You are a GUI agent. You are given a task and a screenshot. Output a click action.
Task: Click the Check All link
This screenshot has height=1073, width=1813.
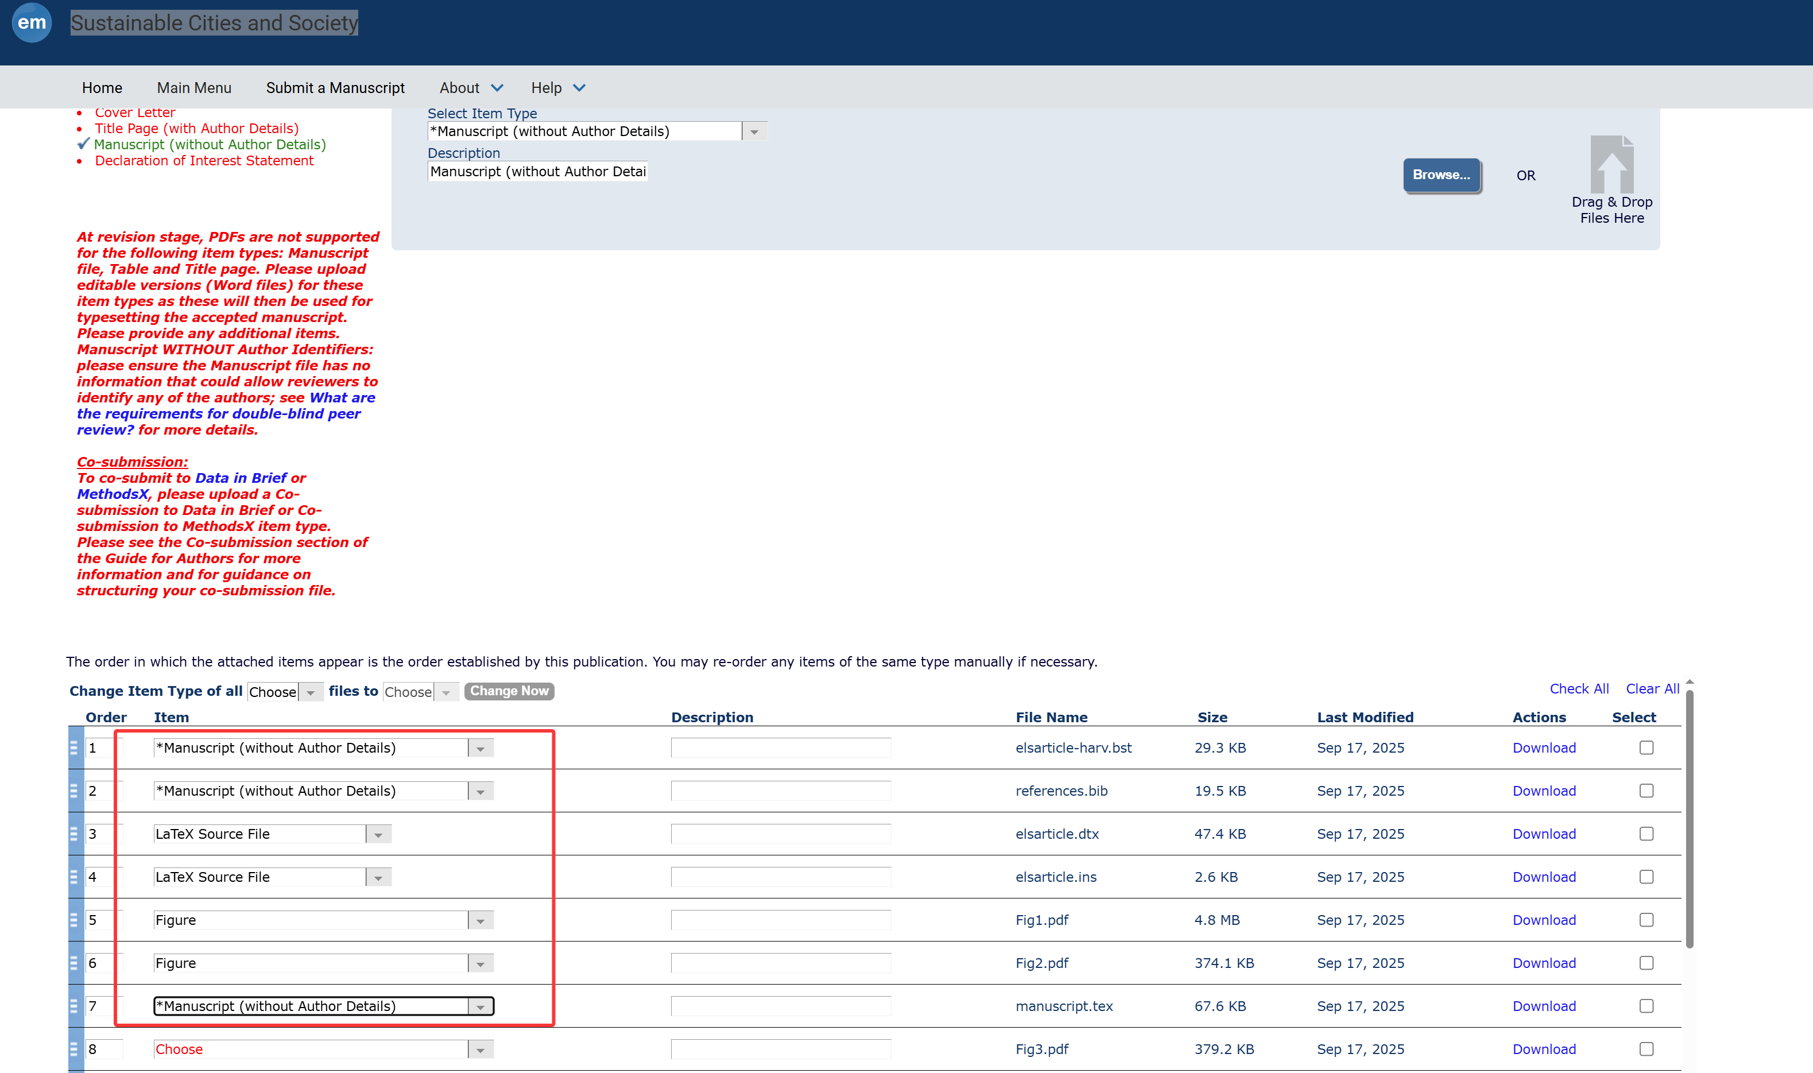[x=1579, y=688]
